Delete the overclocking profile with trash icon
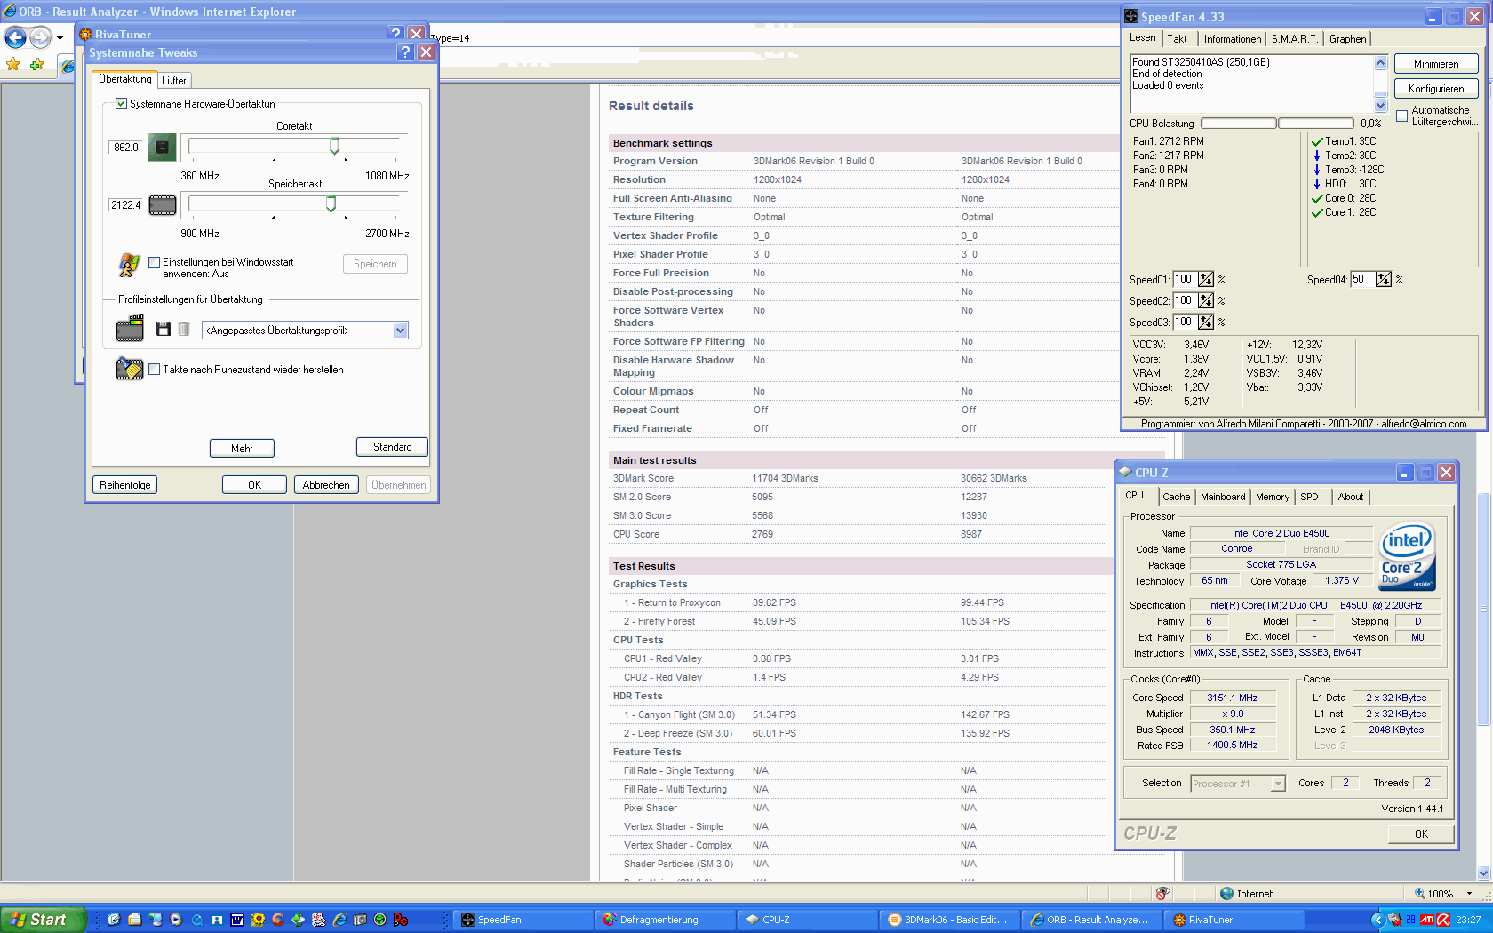This screenshot has height=933, width=1493. pyautogui.click(x=184, y=330)
